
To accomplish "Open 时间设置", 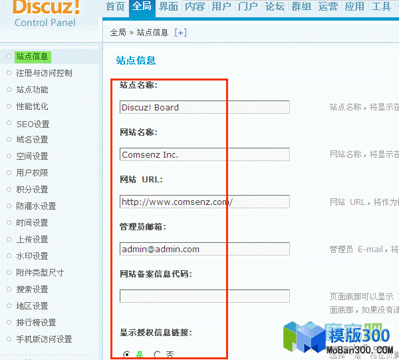I will [32, 223].
